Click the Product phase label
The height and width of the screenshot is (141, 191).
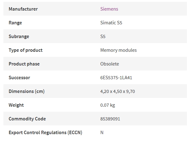click(x=24, y=64)
